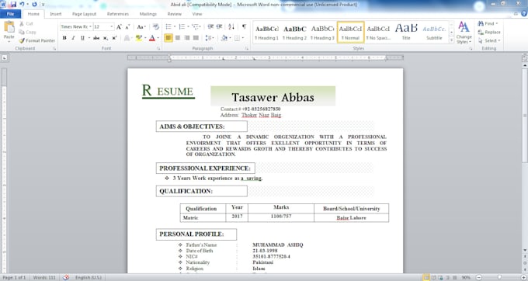Image resolution: width=528 pixels, height=281 pixels.
Task: Switch to the View tab
Action: (x=197, y=14)
